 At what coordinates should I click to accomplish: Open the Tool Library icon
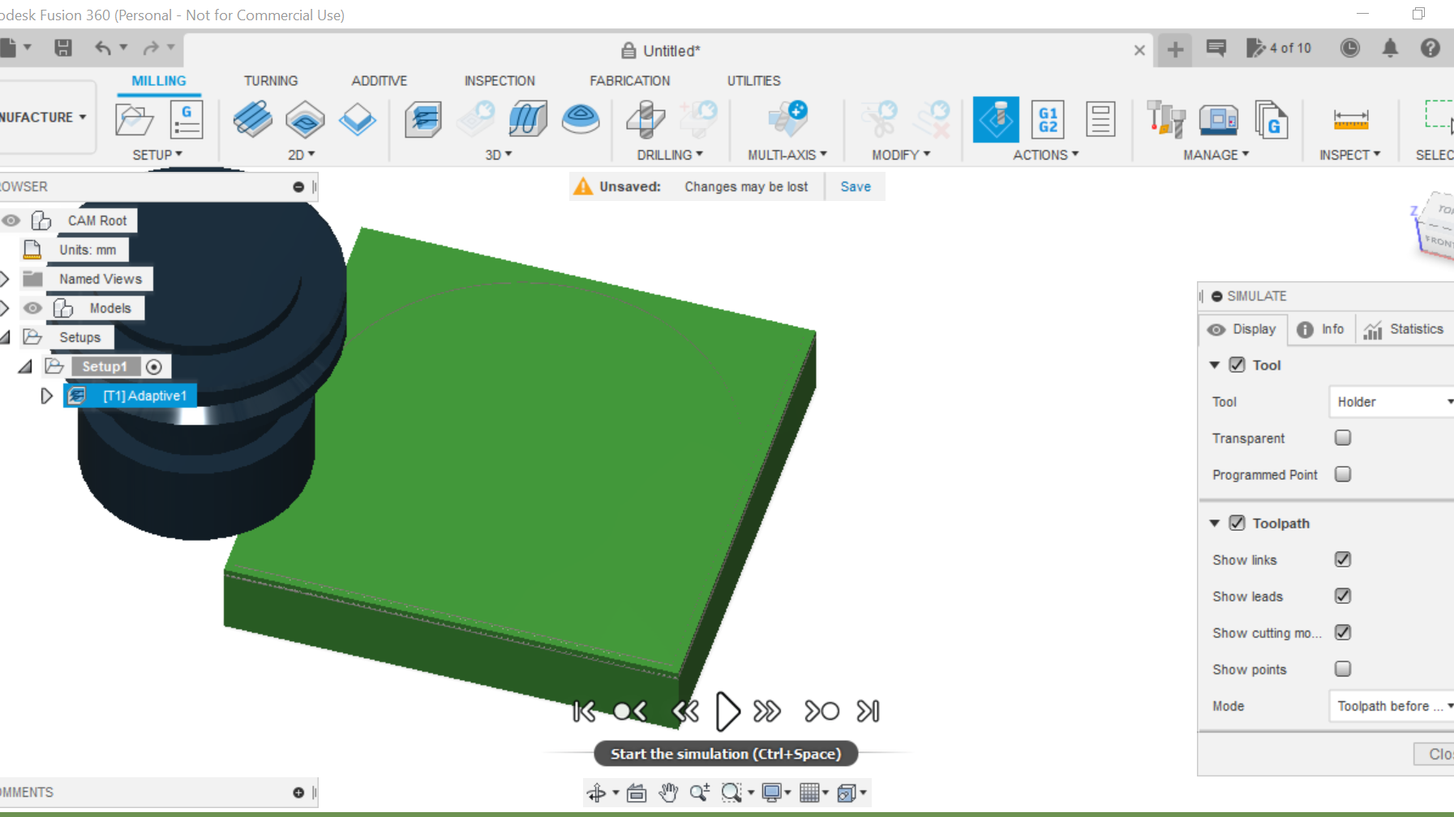pos(1166,119)
